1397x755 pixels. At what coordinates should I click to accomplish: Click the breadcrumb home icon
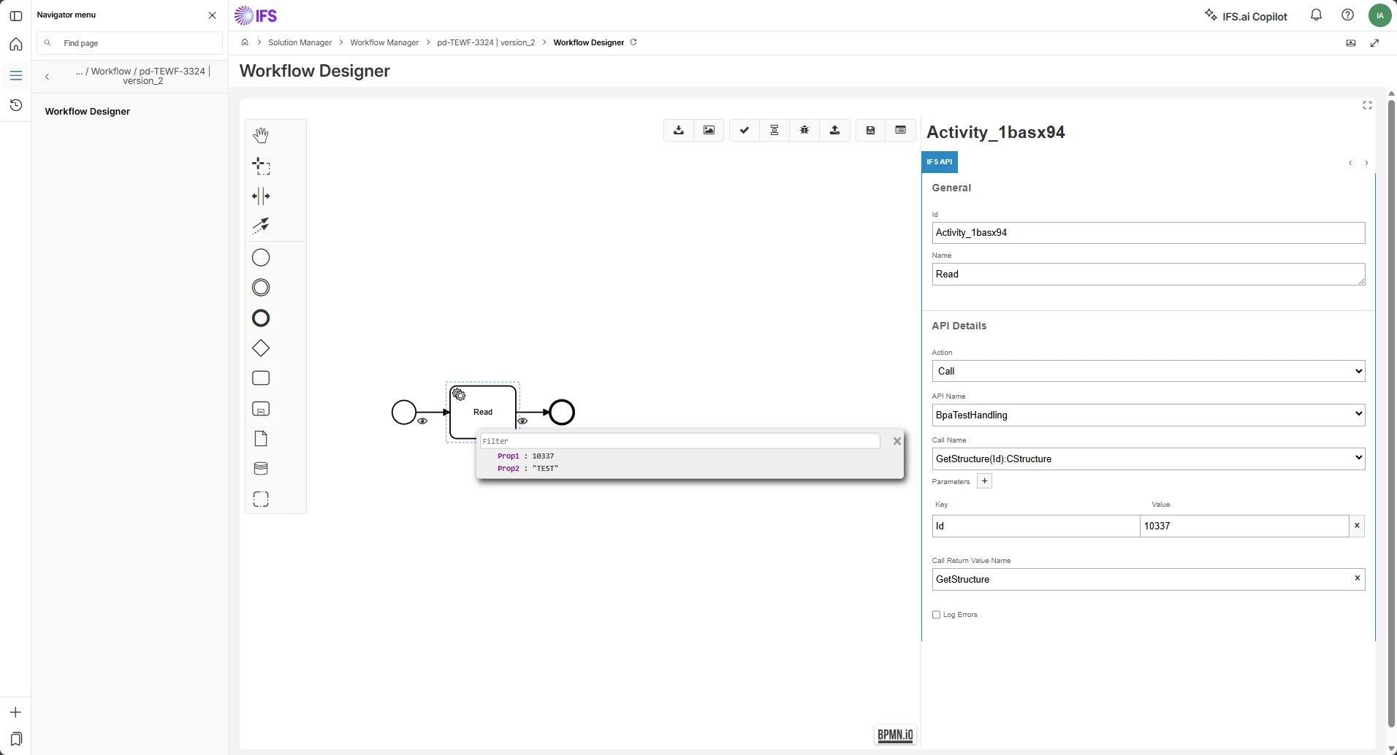(245, 42)
